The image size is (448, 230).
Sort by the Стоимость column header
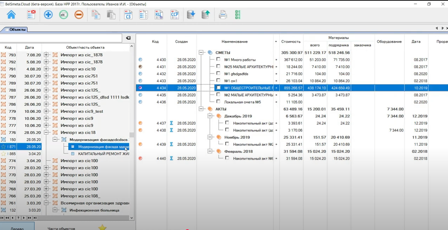[291, 41]
